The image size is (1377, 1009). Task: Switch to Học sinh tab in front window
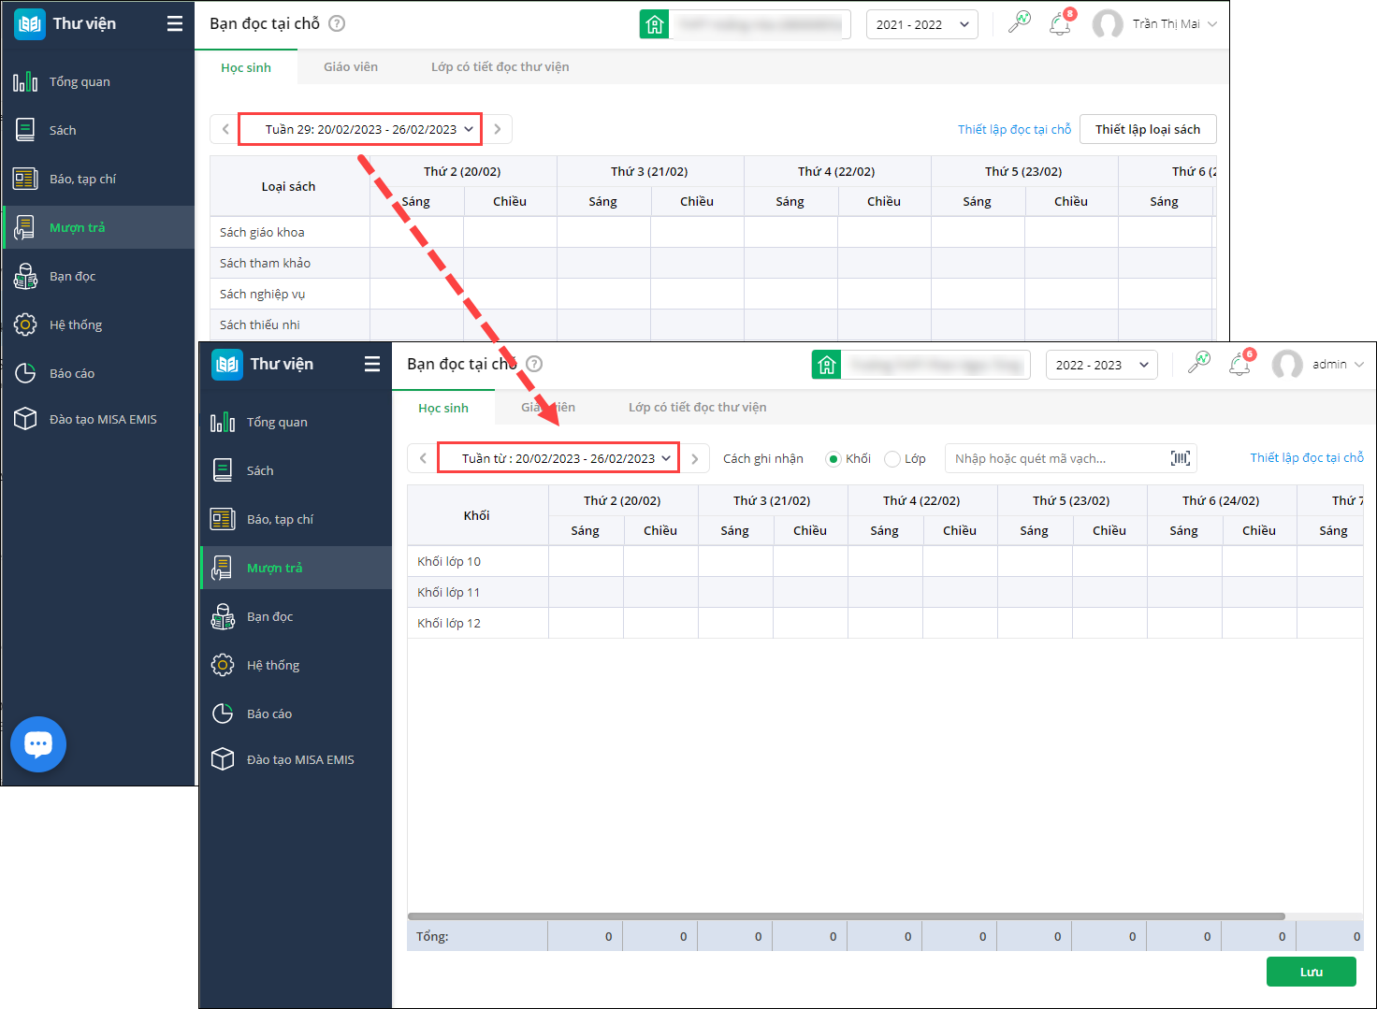(443, 408)
